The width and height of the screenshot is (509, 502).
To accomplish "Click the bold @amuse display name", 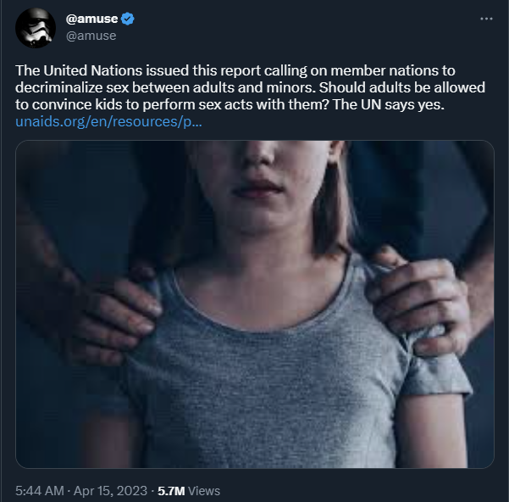I will click(91, 19).
